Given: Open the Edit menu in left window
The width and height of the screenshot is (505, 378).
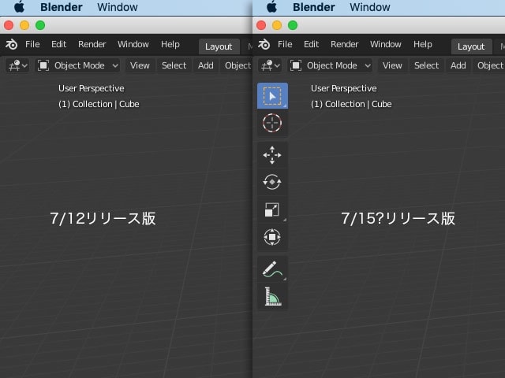Looking at the screenshot, I should pyautogui.click(x=59, y=45).
